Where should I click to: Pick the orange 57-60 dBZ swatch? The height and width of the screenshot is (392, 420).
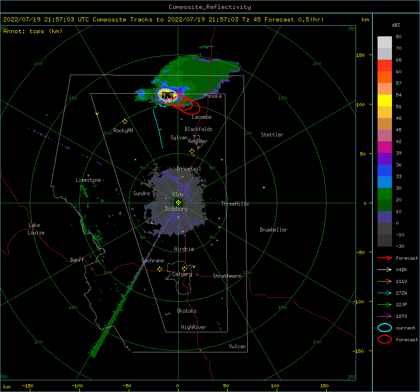pyautogui.click(x=385, y=77)
